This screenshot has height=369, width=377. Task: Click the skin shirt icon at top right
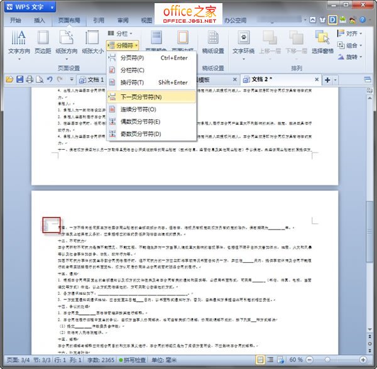tap(322, 20)
